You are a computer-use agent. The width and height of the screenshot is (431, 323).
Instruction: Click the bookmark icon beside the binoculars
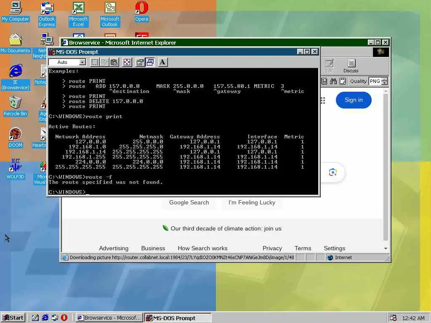[x=325, y=81]
